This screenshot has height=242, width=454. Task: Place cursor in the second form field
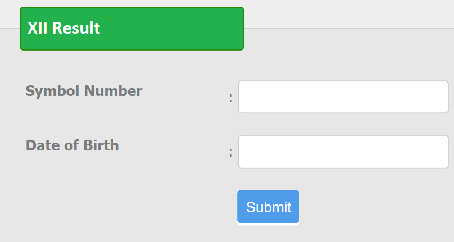(343, 152)
